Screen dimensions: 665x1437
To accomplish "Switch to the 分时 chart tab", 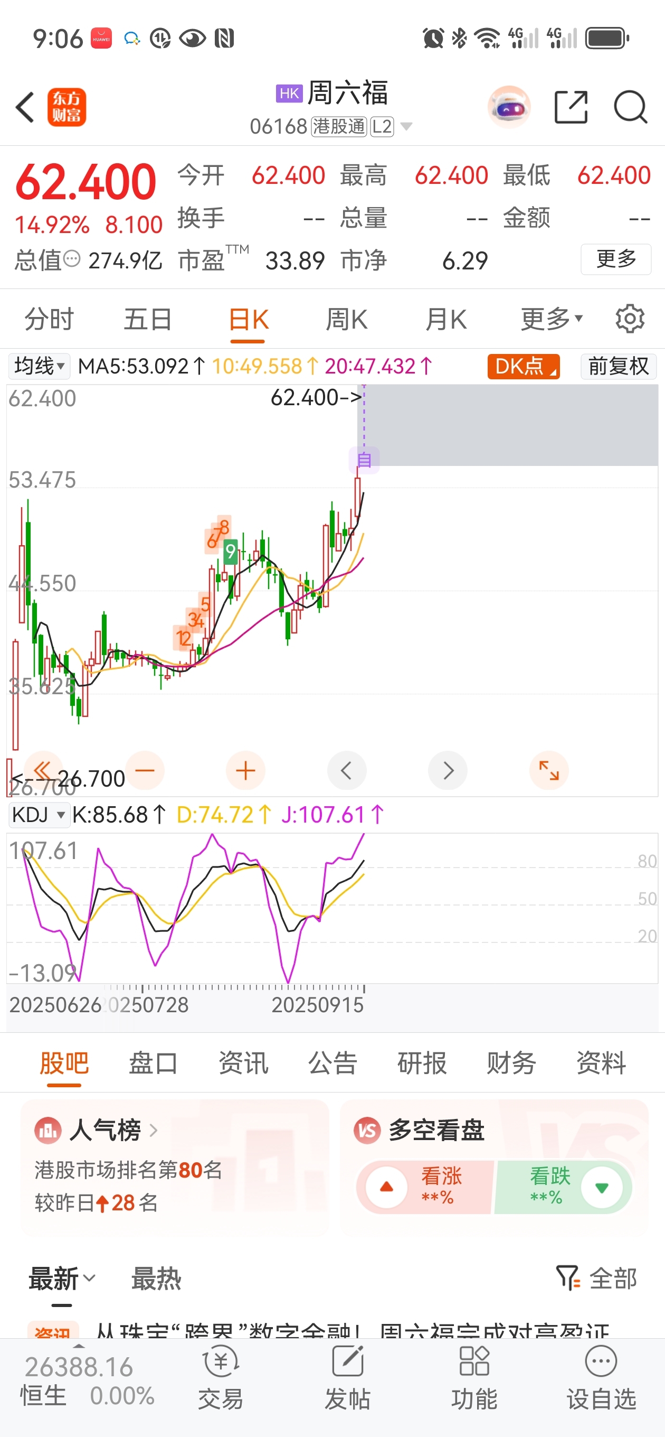I will pos(49,320).
